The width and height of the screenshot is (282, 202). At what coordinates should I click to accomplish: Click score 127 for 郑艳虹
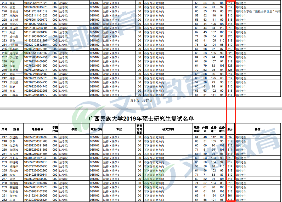222,195
